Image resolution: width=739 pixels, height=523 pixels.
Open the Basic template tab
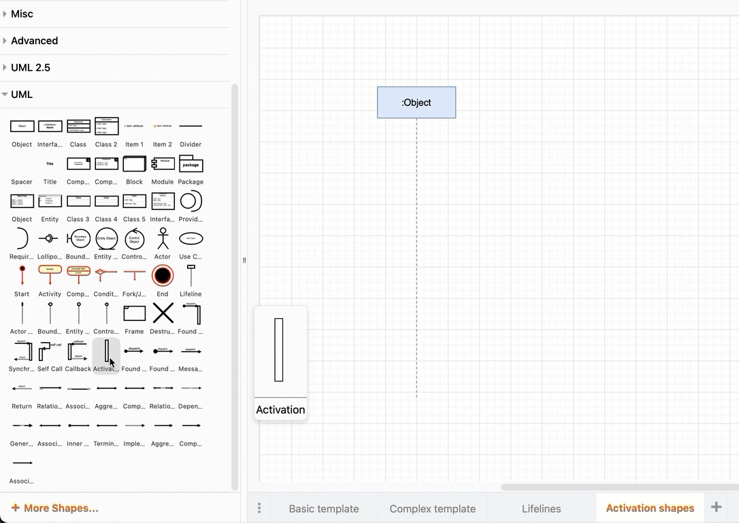pos(324,508)
